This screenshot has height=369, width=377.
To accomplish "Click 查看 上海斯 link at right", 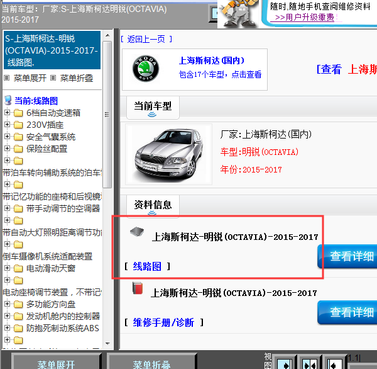I will (347, 69).
